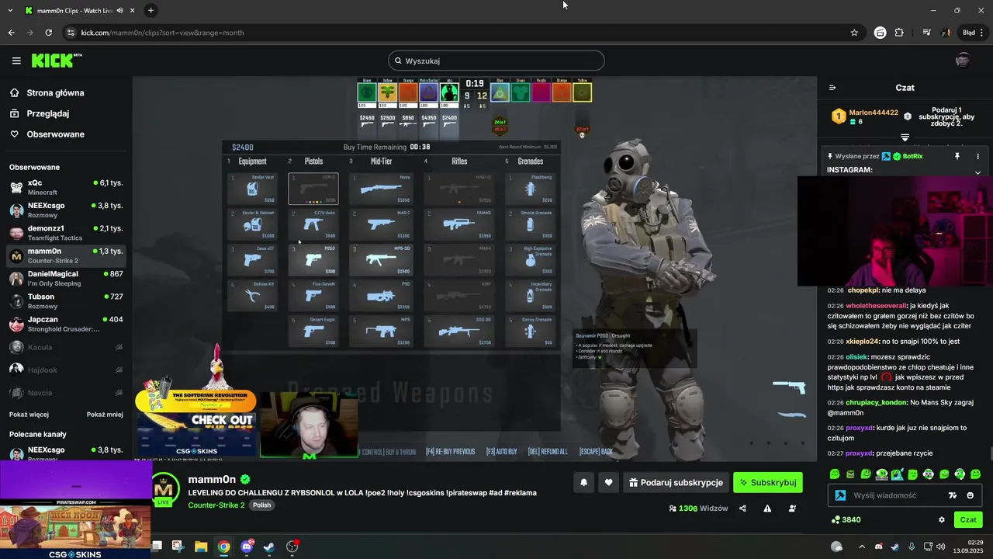Click the mamm0n channel avatar
Viewport: 993px width, 559px height.
pyautogui.click(x=164, y=489)
